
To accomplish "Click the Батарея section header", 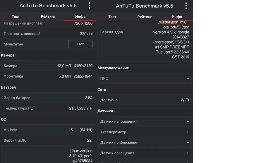I will coord(8,87).
